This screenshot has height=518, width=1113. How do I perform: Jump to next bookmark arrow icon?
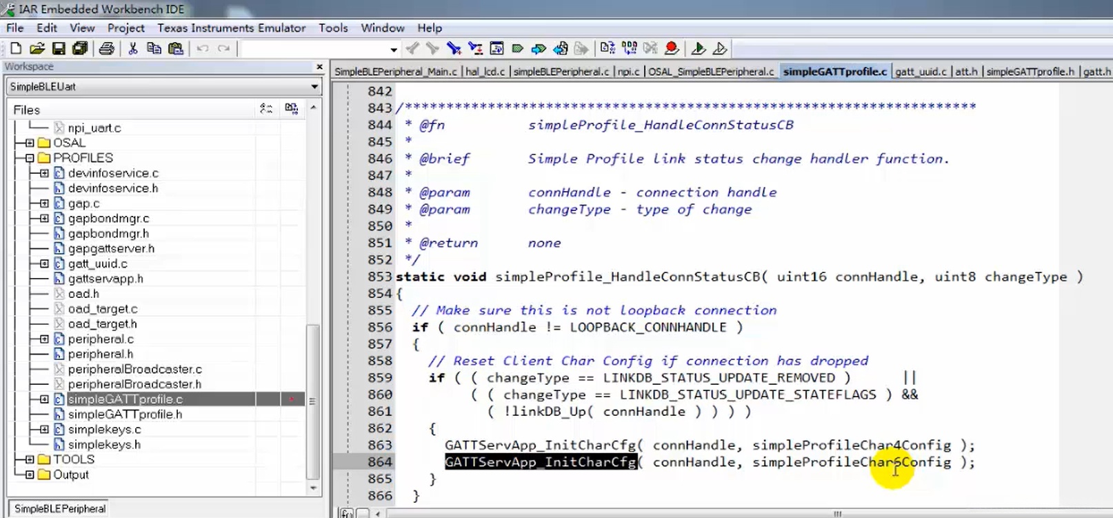point(539,48)
